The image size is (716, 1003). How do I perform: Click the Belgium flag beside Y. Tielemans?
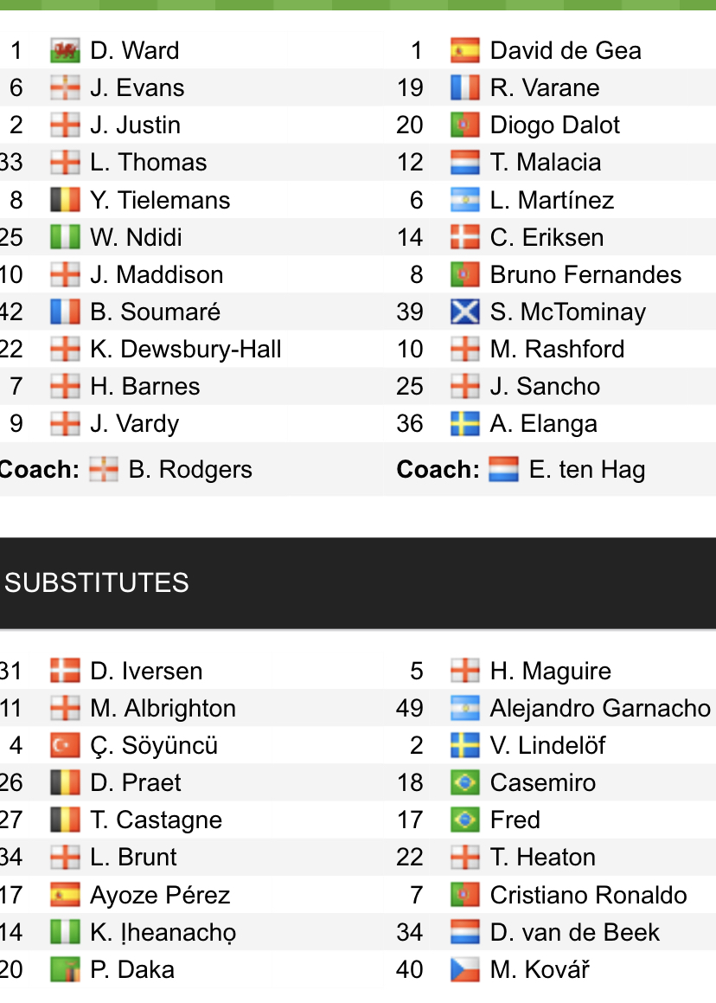(65, 201)
